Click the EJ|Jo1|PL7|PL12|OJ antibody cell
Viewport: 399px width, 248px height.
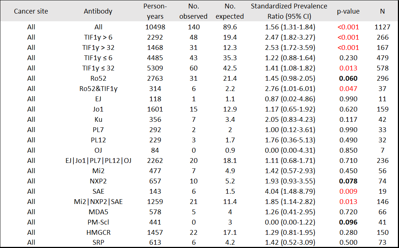pos(98,160)
